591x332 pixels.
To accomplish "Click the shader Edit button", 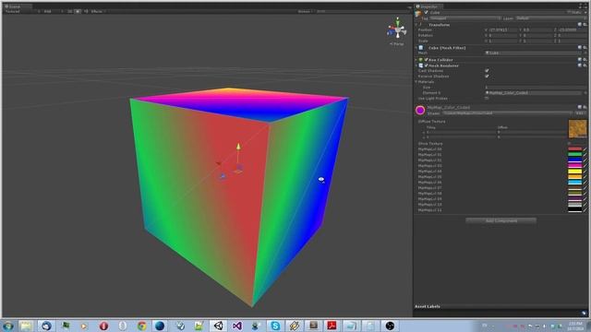I will click(580, 113).
